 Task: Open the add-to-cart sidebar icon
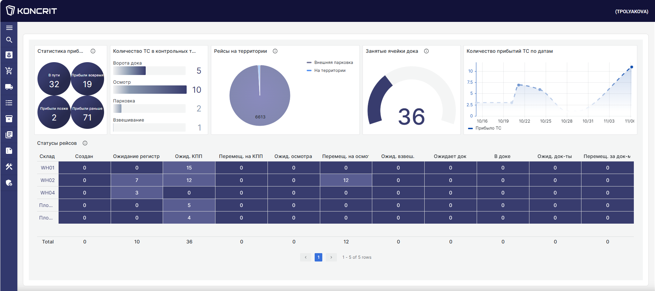(x=9, y=71)
